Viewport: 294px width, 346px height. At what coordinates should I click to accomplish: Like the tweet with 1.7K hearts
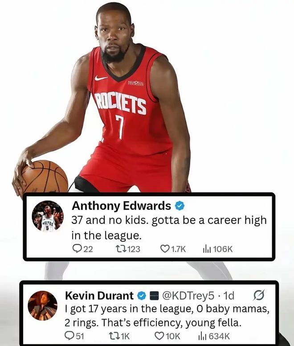point(164,249)
